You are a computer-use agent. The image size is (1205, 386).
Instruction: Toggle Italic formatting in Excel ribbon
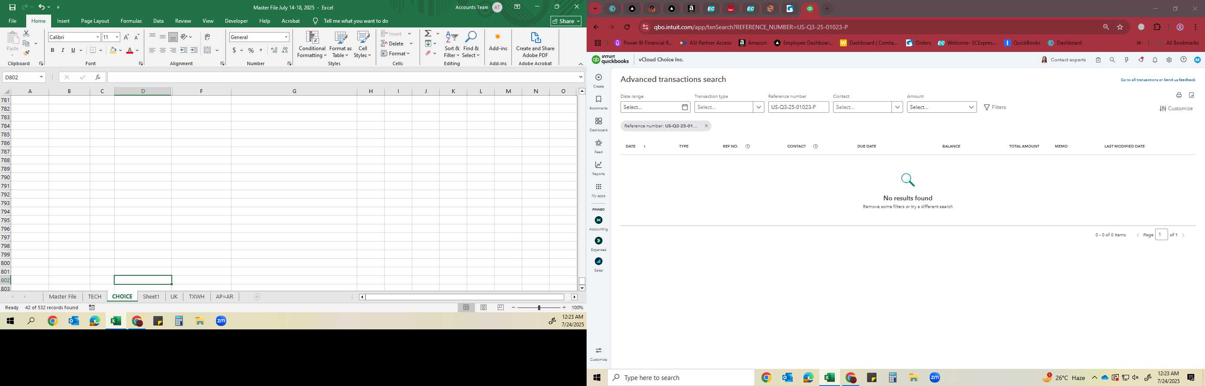[x=63, y=51]
